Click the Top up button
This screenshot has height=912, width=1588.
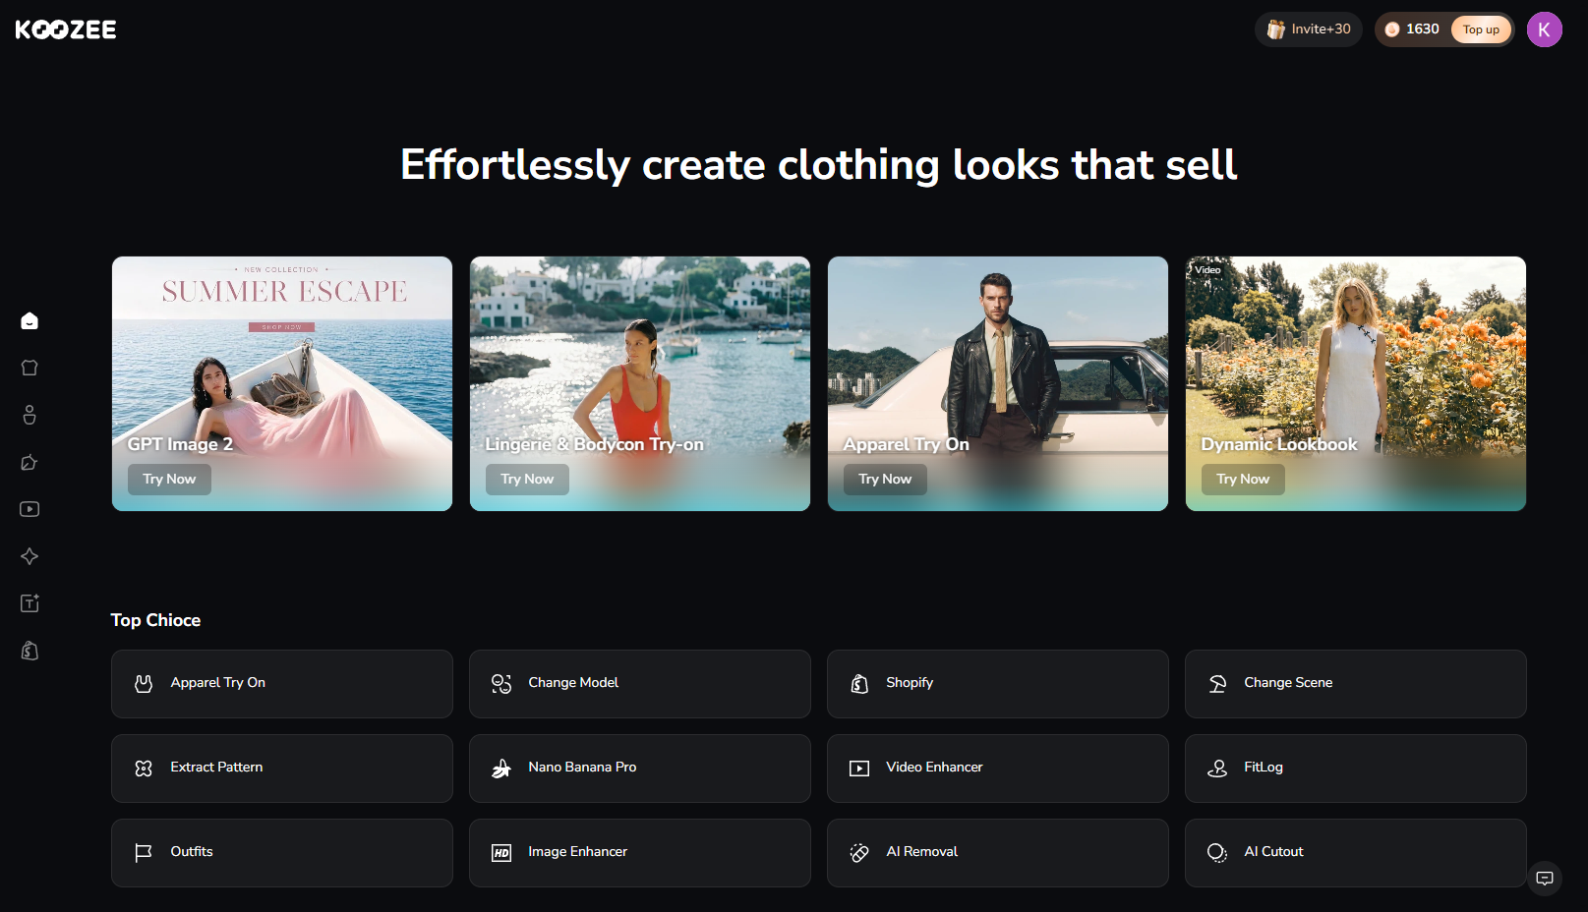[x=1481, y=29]
